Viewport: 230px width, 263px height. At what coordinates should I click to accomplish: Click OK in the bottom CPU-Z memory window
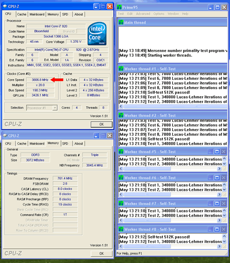(101, 254)
